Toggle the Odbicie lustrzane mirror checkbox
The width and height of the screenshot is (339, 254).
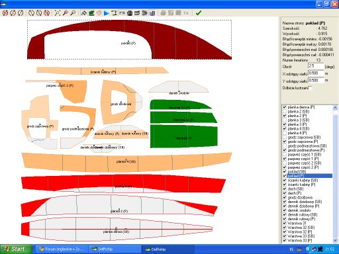point(310,88)
